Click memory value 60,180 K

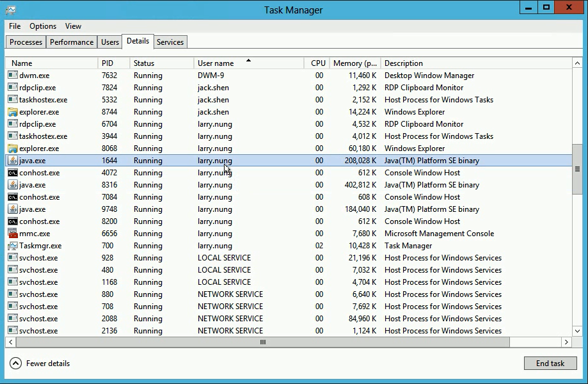[362, 148]
